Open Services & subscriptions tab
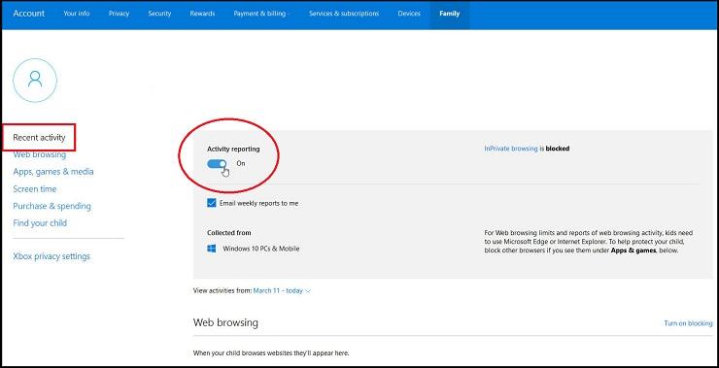719x368 pixels. click(x=344, y=14)
